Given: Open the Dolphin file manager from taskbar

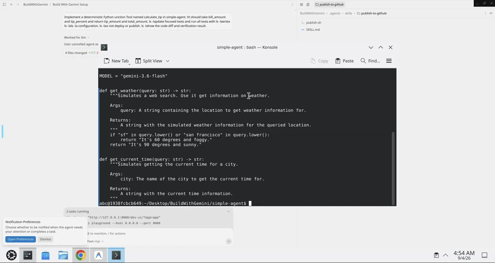Looking at the screenshot, I should click(x=63, y=255).
